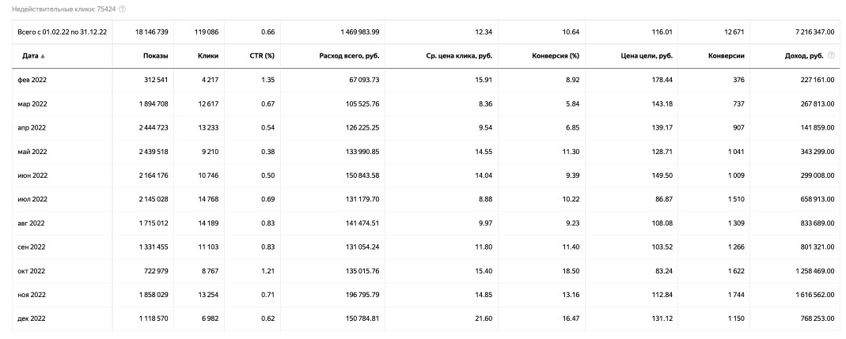Click the Всего с 01.02.22 по 31.12.22 cell
The image size is (846, 339).
[62, 32]
